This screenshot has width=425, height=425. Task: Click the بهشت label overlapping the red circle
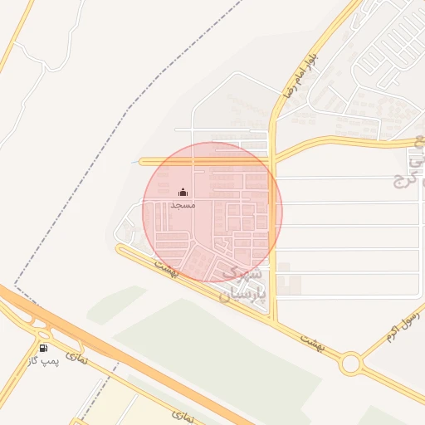coord(167,269)
